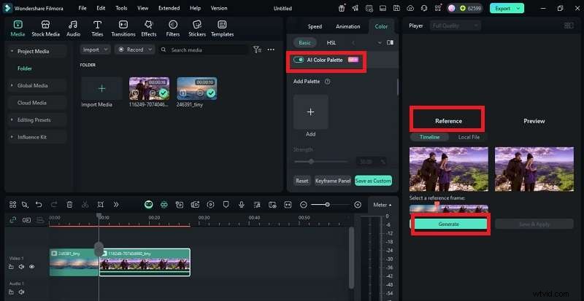Open the Import dropdown
Viewport: 584px width, 301px height.
pyautogui.click(x=96, y=50)
